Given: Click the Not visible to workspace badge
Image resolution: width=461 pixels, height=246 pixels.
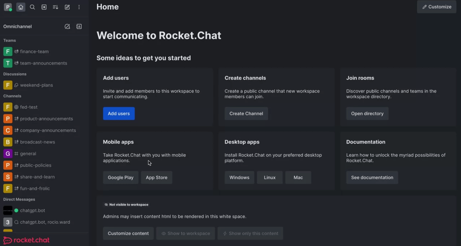Looking at the screenshot, I should [x=126, y=204].
